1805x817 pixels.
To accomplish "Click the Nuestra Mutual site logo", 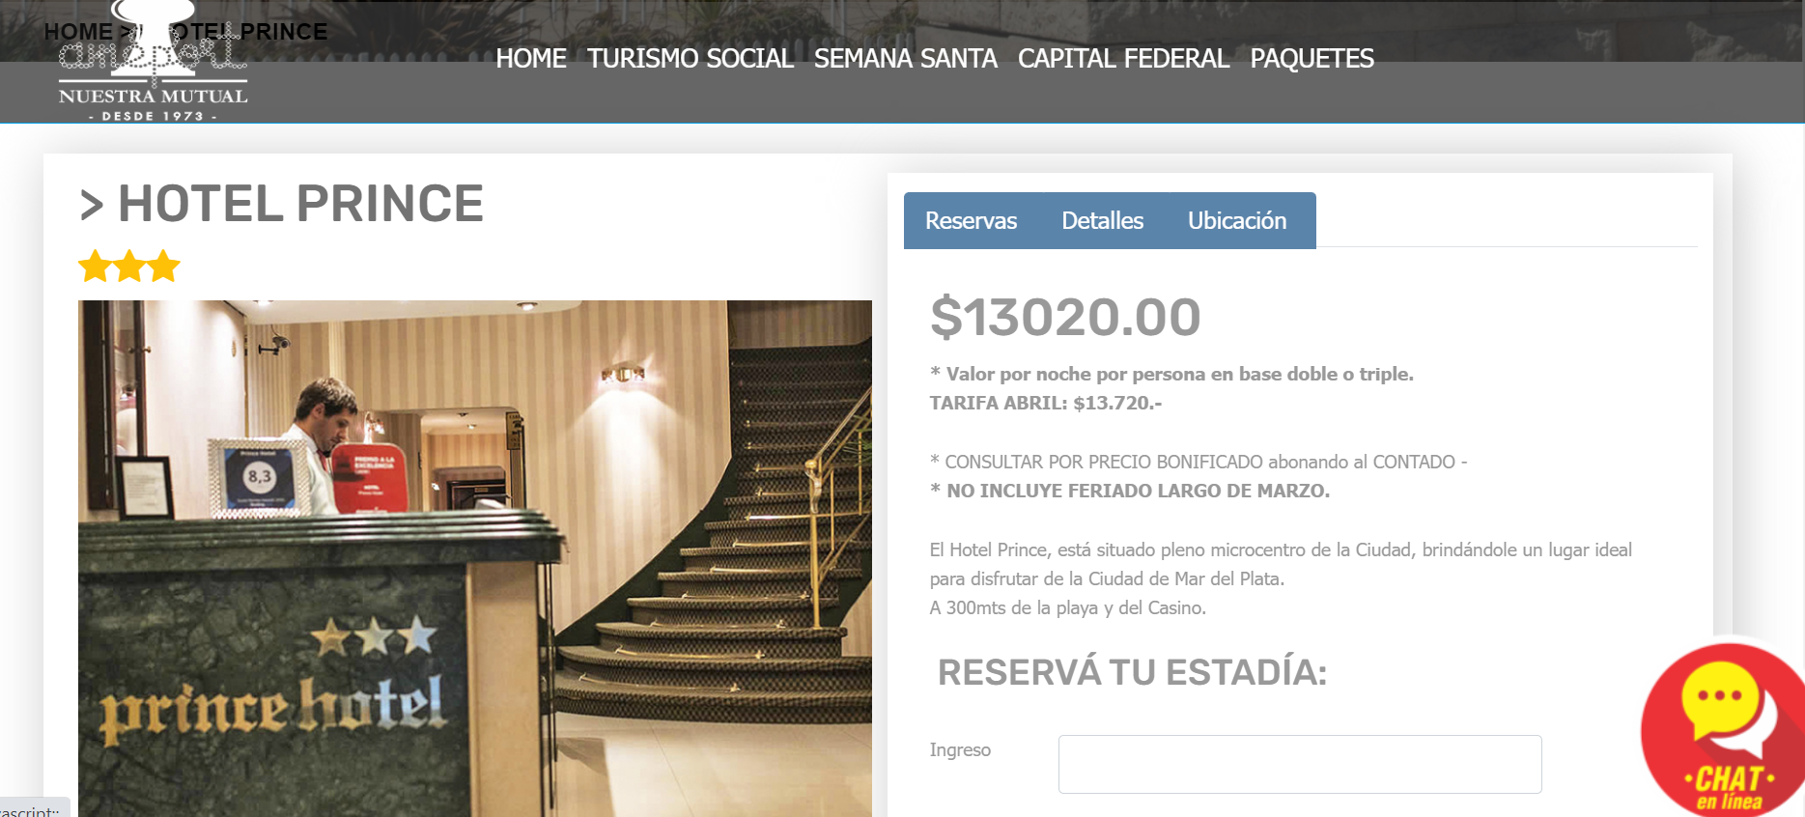I will pyautogui.click(x=153, y=63).
